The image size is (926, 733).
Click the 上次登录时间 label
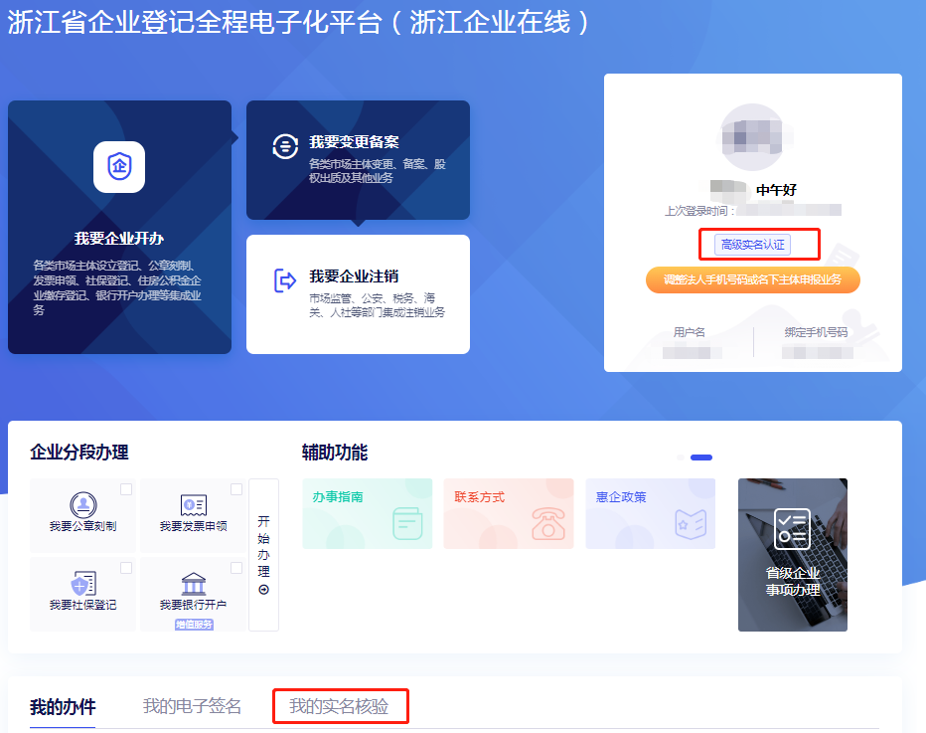point(699,211)
